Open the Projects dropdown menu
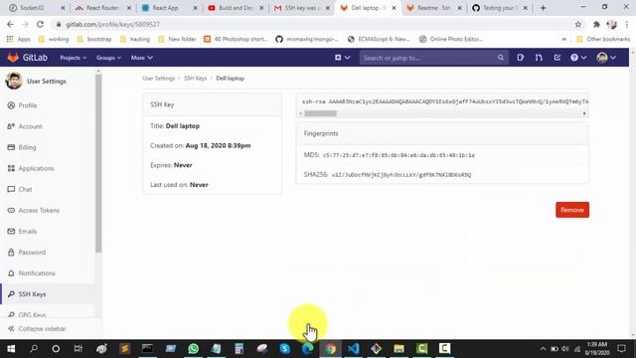636x358 pixels. [x=73, y=58]
